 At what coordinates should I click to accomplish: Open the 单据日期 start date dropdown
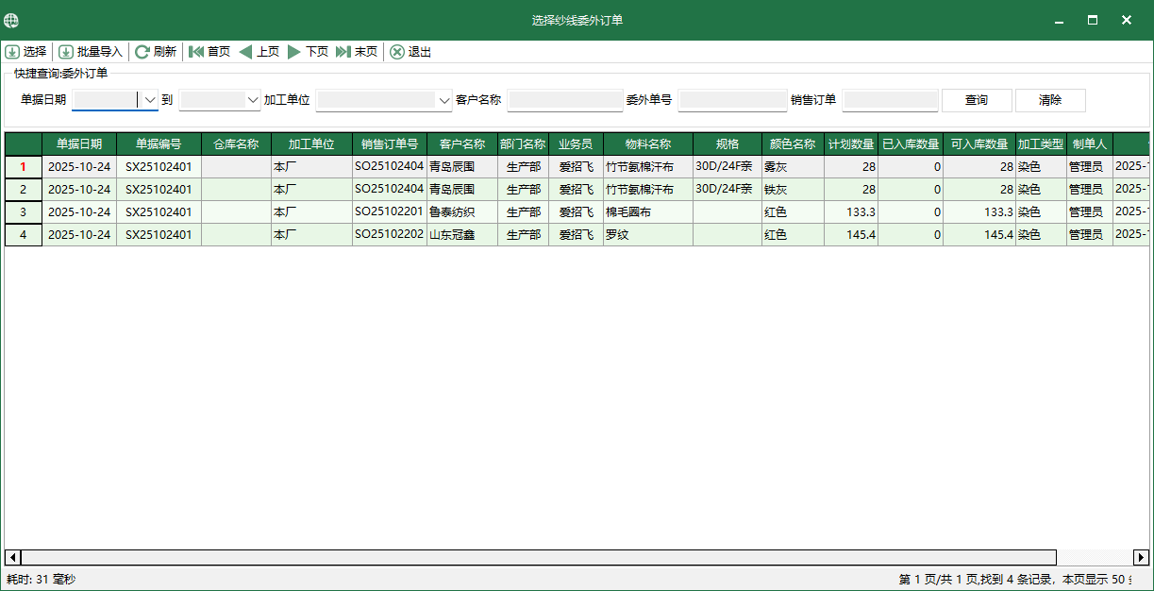tap(149, 99)
